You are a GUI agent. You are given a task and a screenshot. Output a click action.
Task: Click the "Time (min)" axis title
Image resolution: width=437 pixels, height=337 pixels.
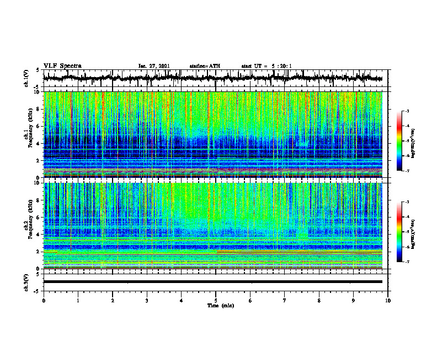221,306
